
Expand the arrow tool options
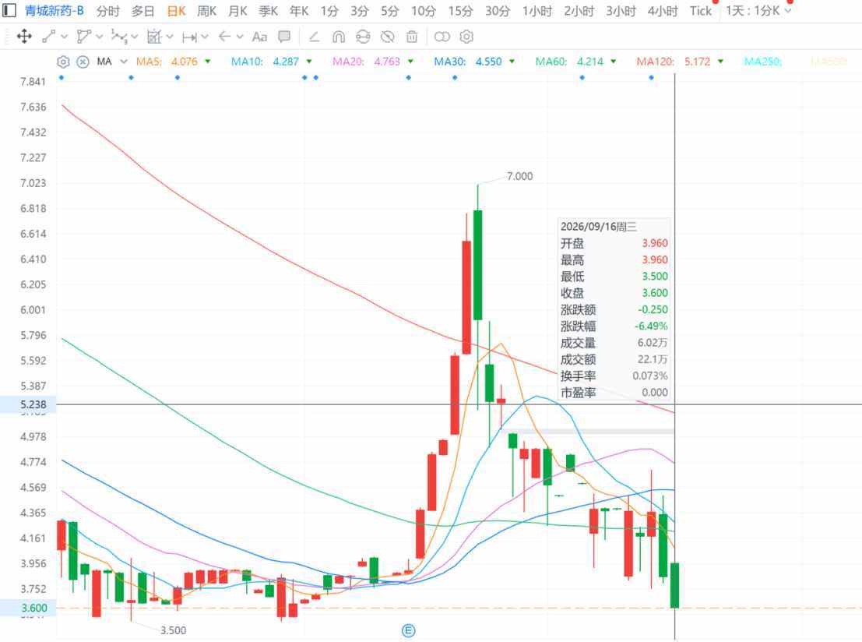tap(241, 37)
